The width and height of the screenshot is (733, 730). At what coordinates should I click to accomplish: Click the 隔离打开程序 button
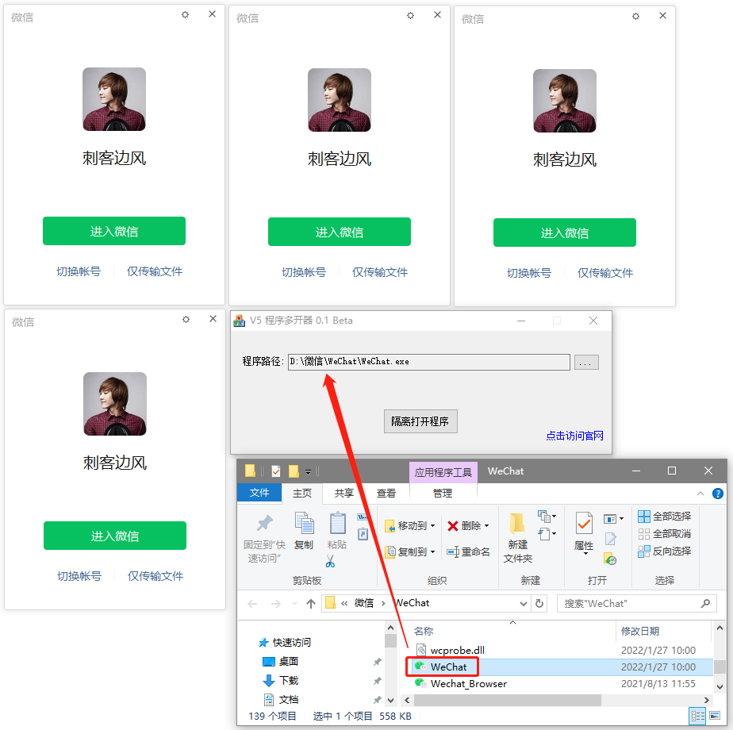tap(420, 421)
